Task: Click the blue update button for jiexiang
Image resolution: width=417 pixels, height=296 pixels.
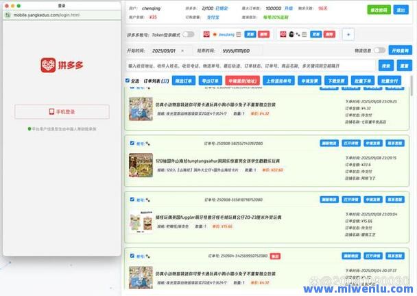Action: point(250,34)
